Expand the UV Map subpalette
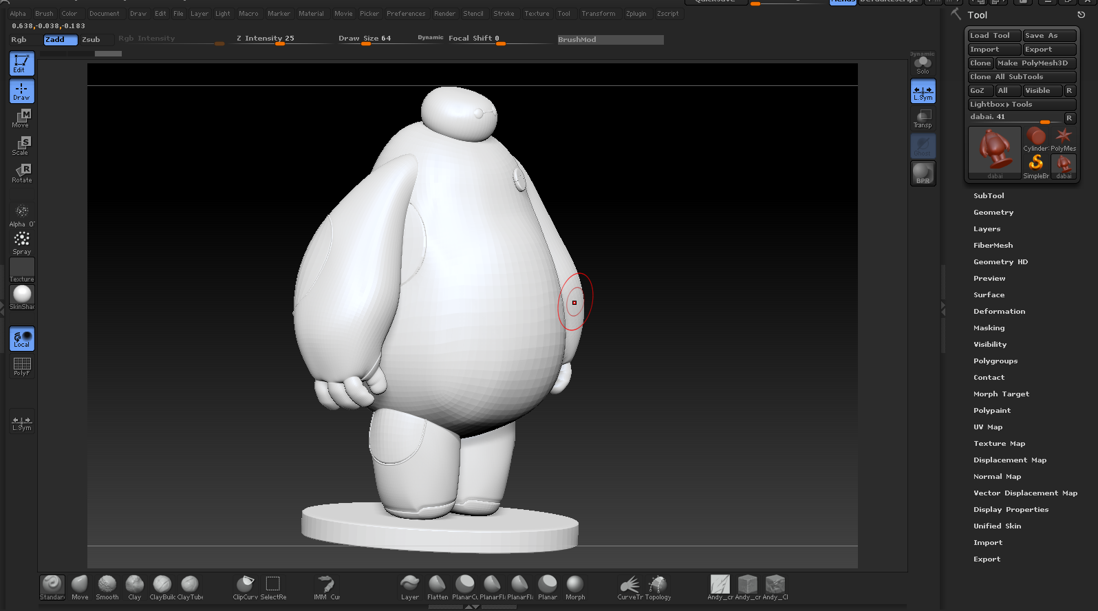The image size is (1098, 611). tap(988, 427)
